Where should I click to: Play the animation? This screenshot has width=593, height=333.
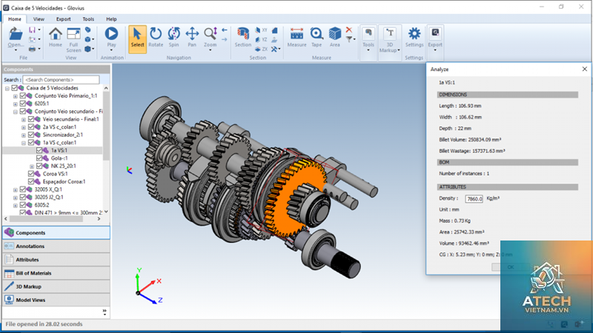tap(111, 33)
